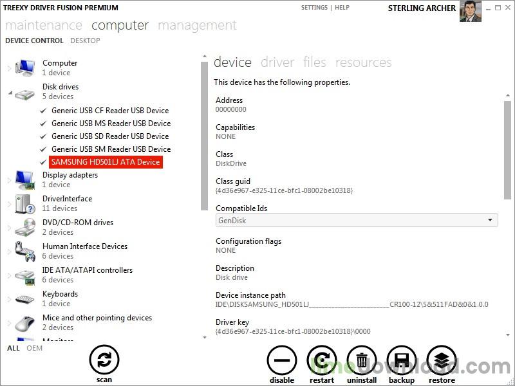Show ALL devices filter
515x386 pixels.
[x=14, y=348]
